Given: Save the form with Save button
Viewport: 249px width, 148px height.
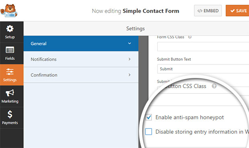Looking at the screenshot, I should pos(237,10).
